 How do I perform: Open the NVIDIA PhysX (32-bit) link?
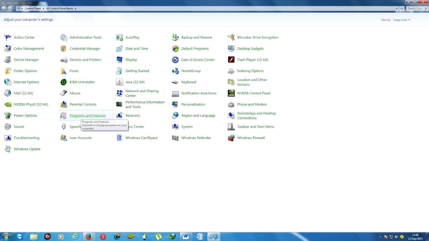click(31, 104)
